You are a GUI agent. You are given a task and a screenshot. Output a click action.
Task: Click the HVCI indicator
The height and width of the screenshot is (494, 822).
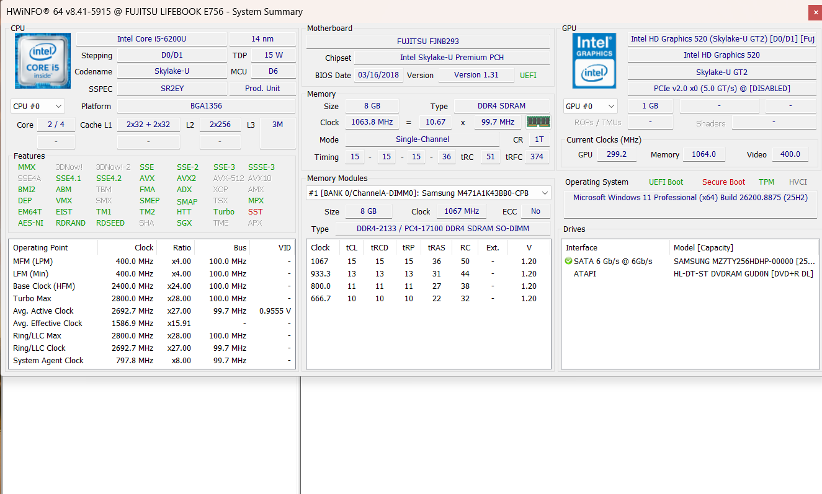[x=798, y=182]
